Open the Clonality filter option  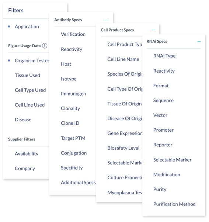click(x=70, y=108)
